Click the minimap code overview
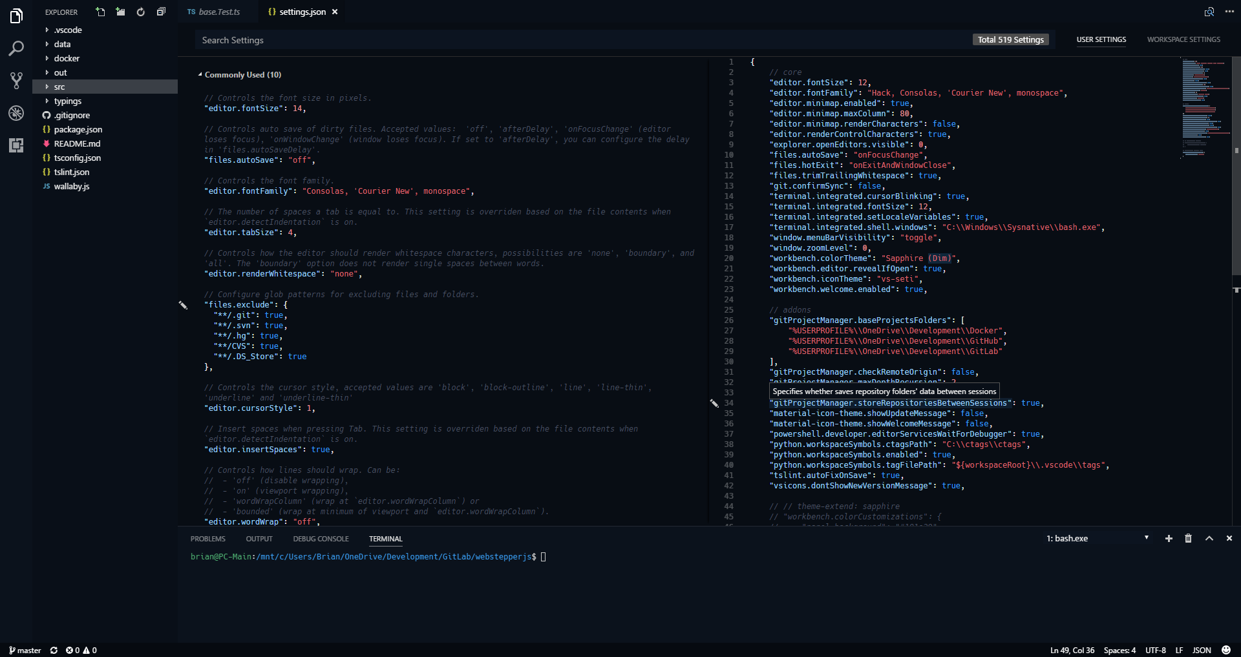This screenshot has width=1241, height=657. tap(1204, 107)
